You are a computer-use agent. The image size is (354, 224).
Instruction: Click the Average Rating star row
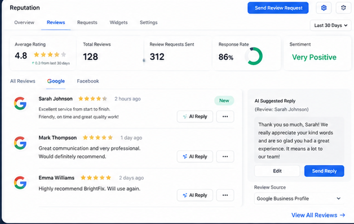50,54
